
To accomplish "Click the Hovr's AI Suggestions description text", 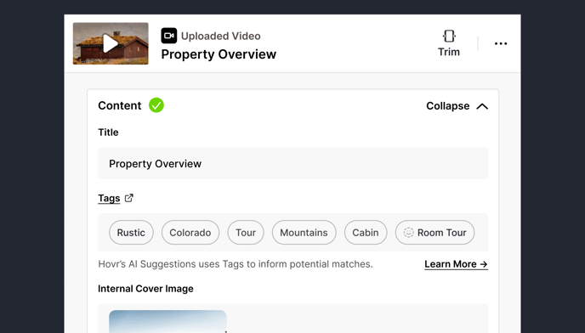I will pyautogui.click(x=236, y=264).
